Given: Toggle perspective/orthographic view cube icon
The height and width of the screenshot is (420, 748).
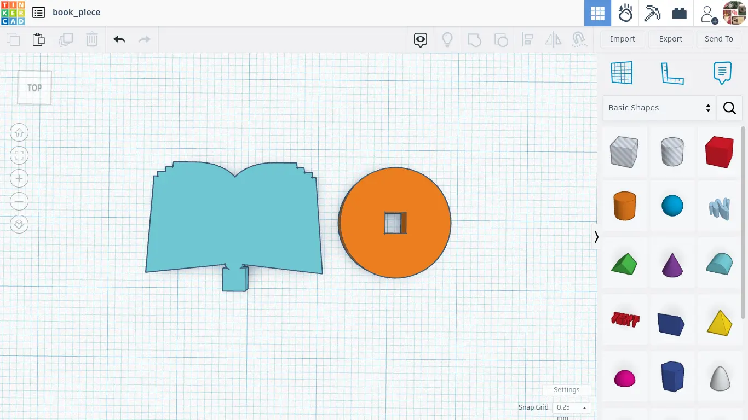Looking at the screenshot, I should pos(19,224).
